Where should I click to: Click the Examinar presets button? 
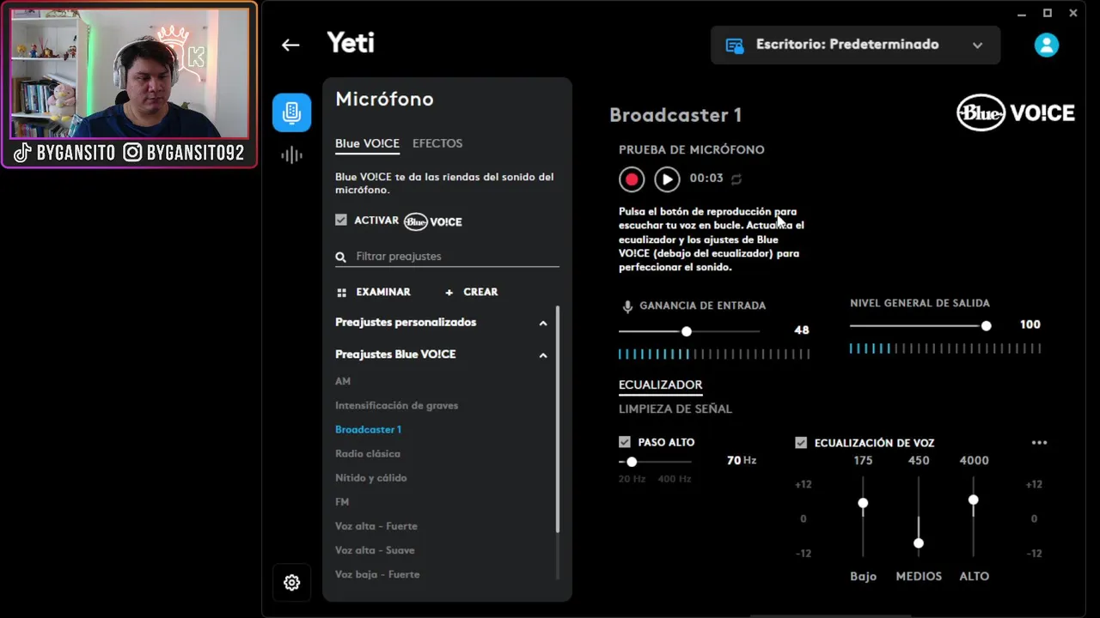pyautogui.click(x=374, y=292)
